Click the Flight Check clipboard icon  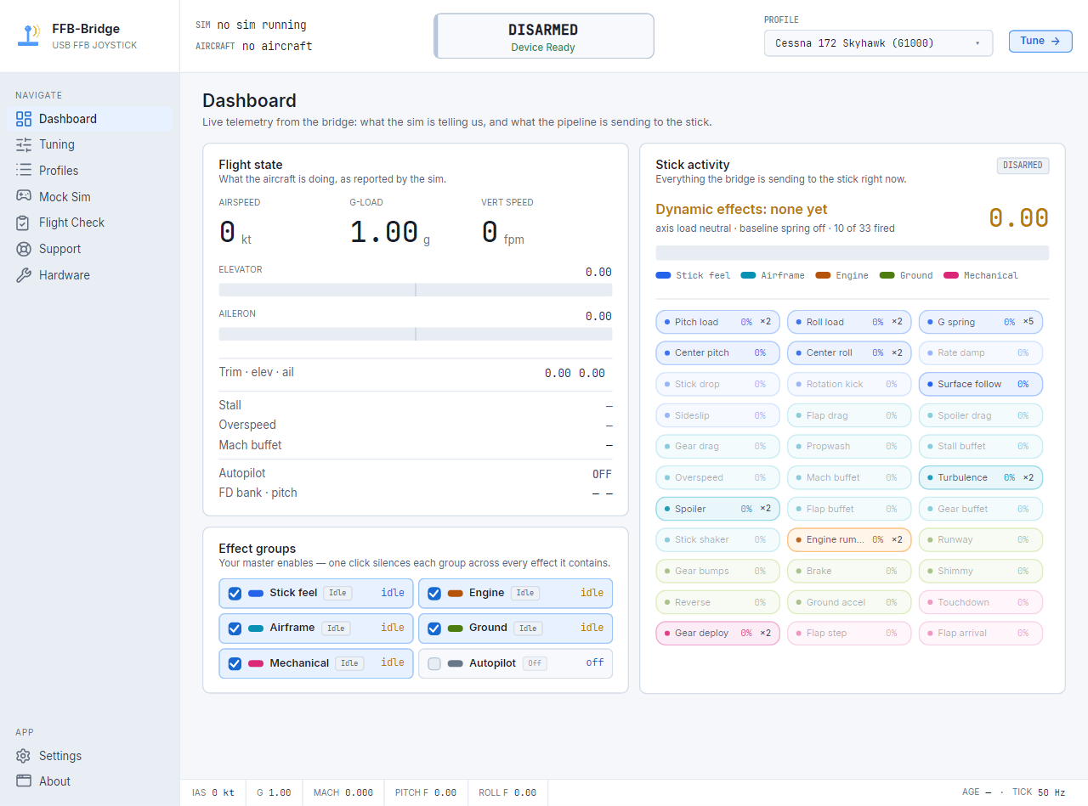(24, 223)
